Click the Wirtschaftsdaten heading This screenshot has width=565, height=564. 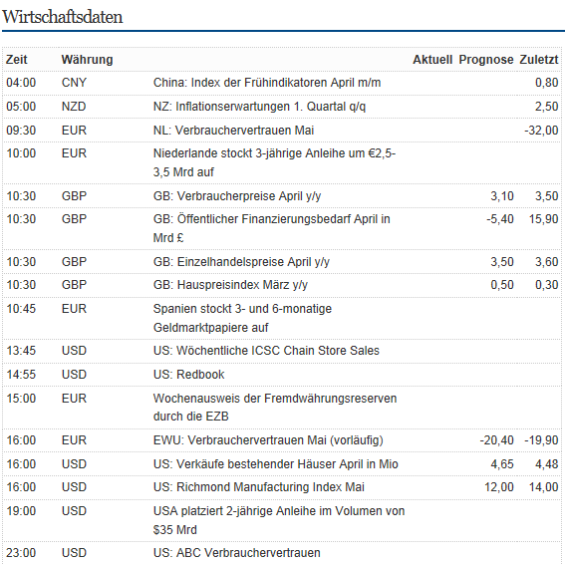tap(63, 17)
